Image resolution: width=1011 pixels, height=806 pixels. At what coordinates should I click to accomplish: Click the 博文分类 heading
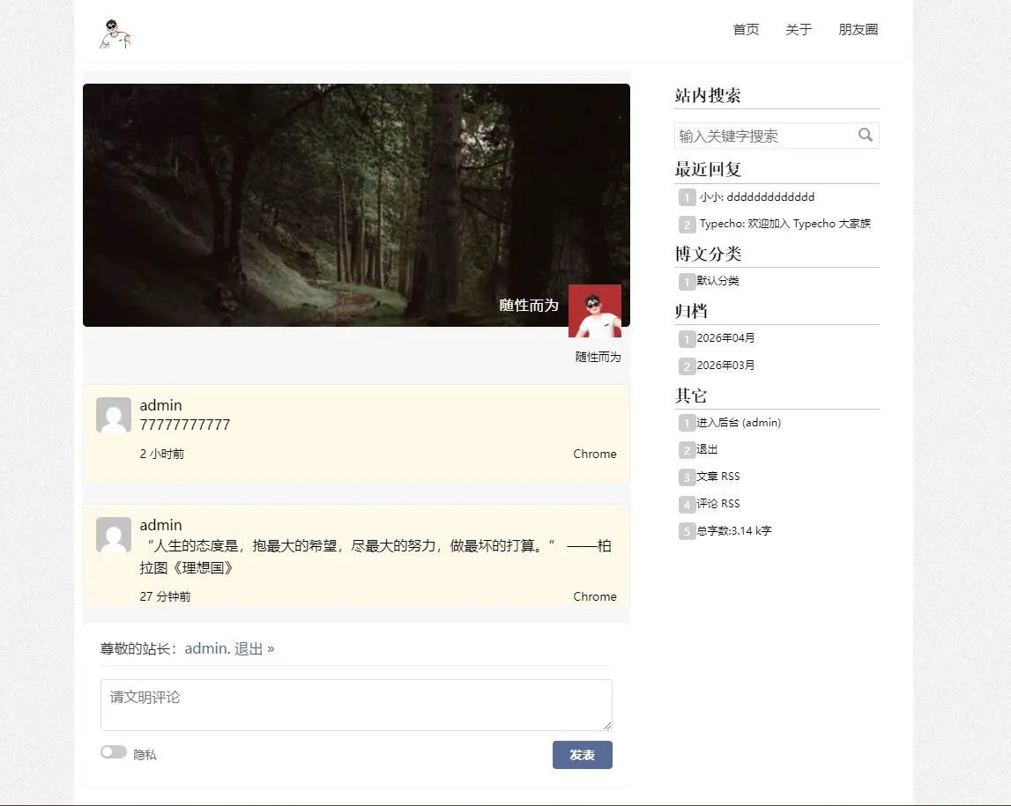pyautogui.click(x=707, y=254)
